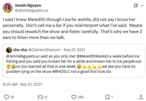Open the three-dot more options menu
The image size is (146, 101).
coord(142,6)
